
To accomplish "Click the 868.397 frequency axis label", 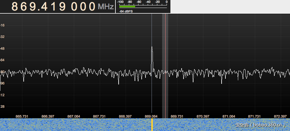I will (x=125, y=116).
